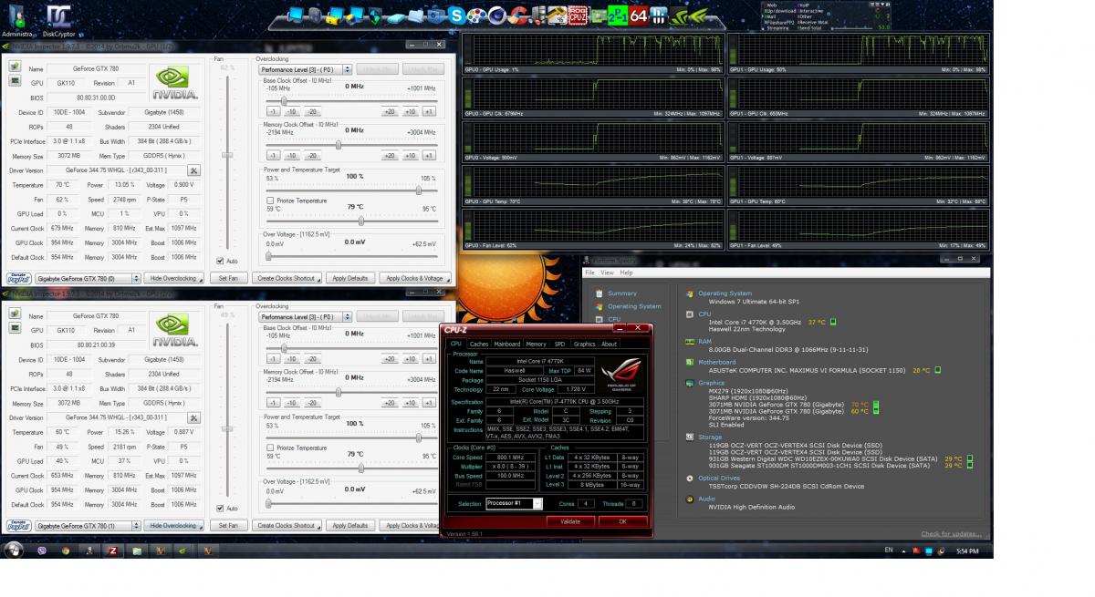The height and width of the screenshot is (597, 1095).
Task: Click the Validate button in CPU-Z
Action: coord(569,521)
